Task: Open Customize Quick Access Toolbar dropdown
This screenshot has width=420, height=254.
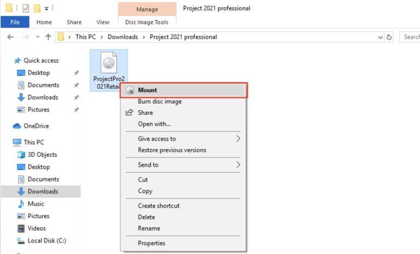Action: point(46,9)
